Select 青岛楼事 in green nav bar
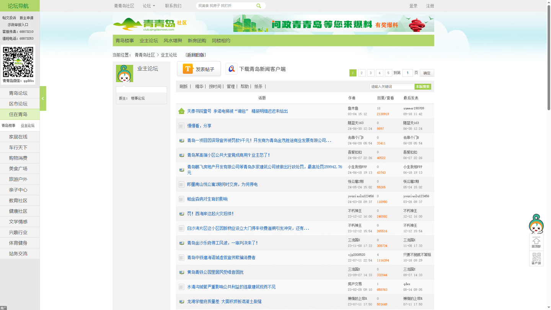This screenshot has width=551, height=310. [x=125, y=41]
